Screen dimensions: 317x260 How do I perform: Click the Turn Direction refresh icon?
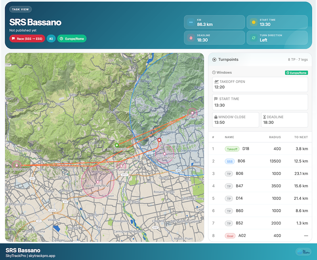pos(254,38)
